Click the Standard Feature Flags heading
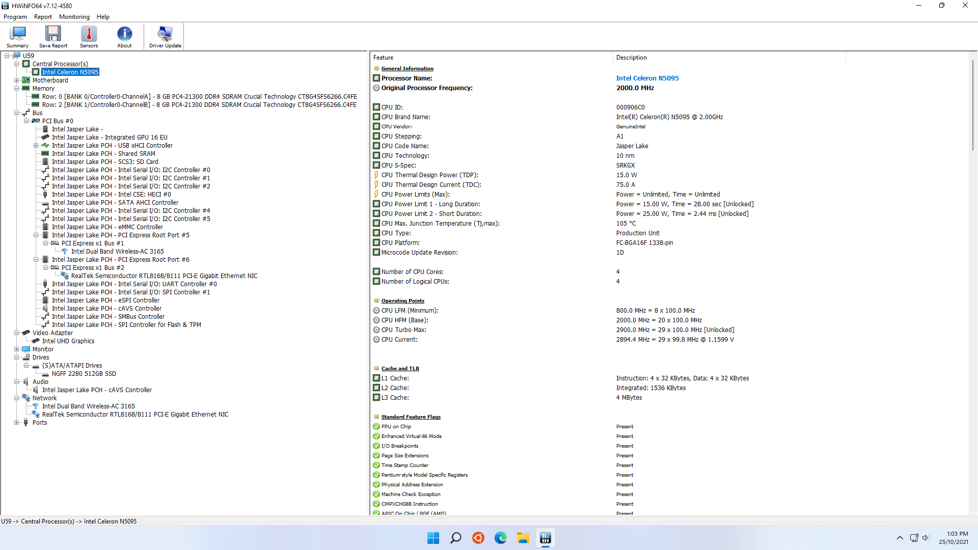 coord(411,417)
